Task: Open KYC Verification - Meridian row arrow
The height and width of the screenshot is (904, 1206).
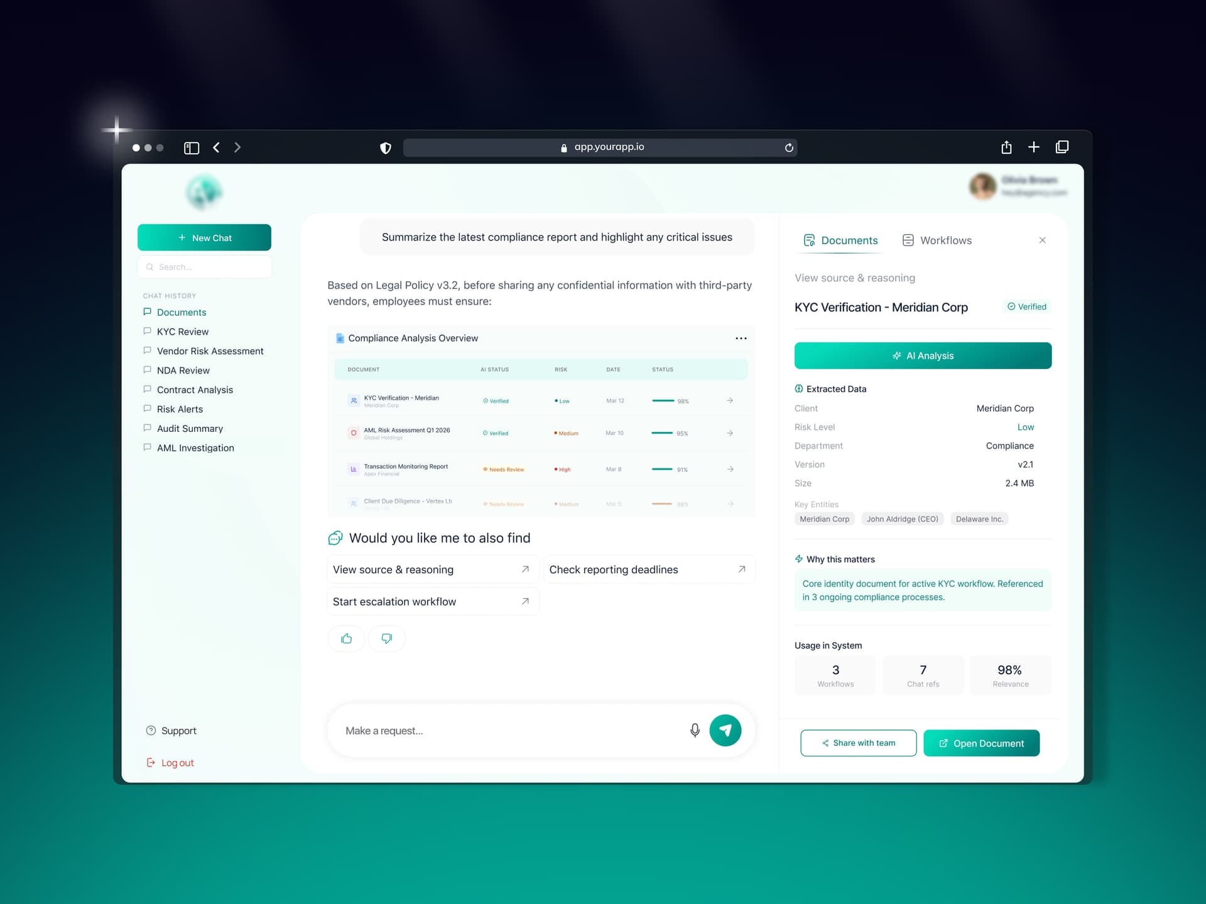Action: [730, 401]
